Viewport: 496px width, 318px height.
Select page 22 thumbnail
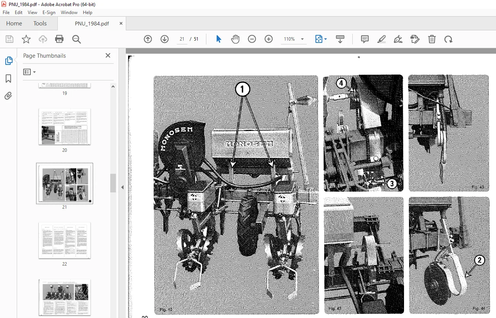[x=65, y=240]
